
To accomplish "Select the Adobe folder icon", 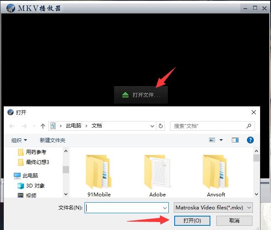I will click(157, 172).
